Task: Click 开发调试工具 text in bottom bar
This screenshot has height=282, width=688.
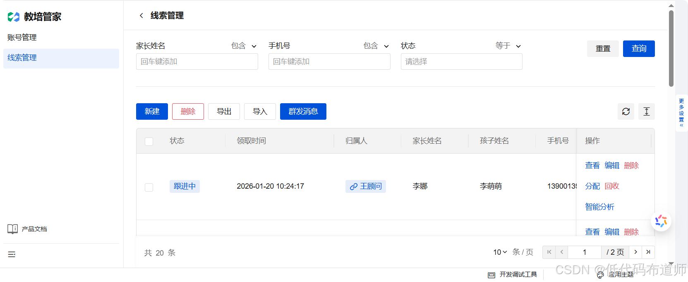Action: click(518, 275)
